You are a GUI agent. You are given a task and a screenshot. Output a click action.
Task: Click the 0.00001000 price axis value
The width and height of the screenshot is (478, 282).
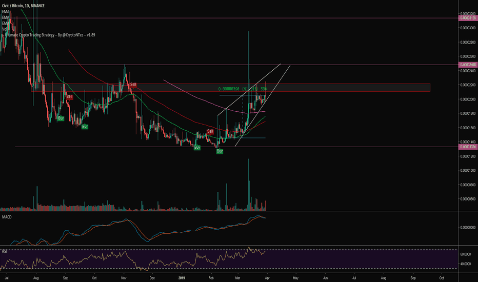point(468,170)
